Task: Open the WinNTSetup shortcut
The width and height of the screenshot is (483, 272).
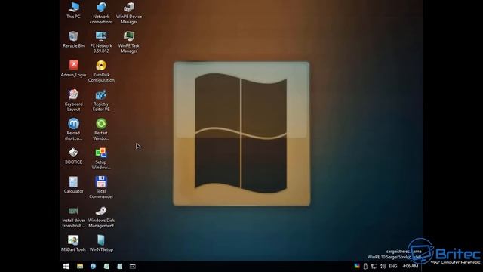Action: point(101,243)
